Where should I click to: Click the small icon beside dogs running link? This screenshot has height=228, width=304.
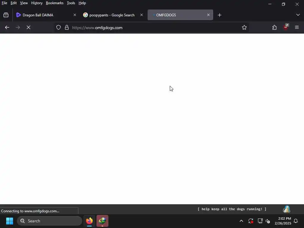click(x=286, y=209)
